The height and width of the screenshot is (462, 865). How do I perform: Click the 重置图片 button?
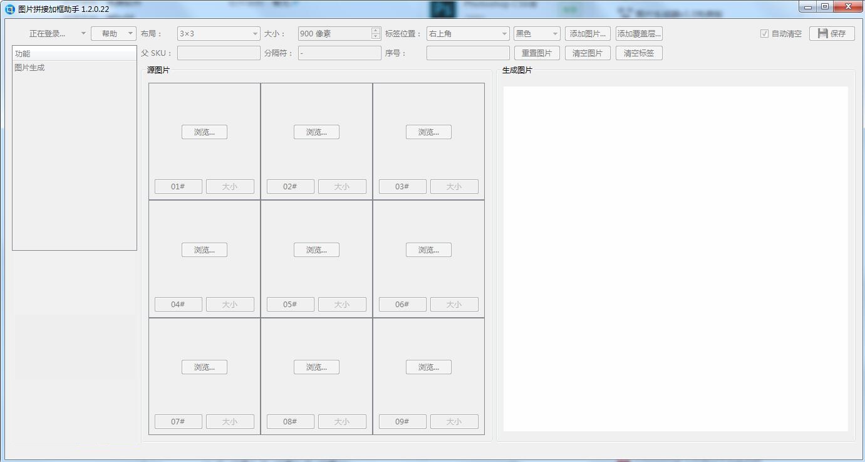pos(537,53)
